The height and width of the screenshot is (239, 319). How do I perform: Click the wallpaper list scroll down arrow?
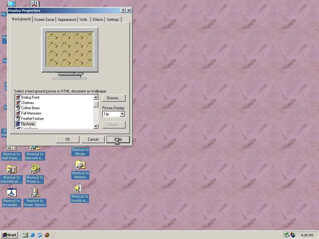pos(96,126)
